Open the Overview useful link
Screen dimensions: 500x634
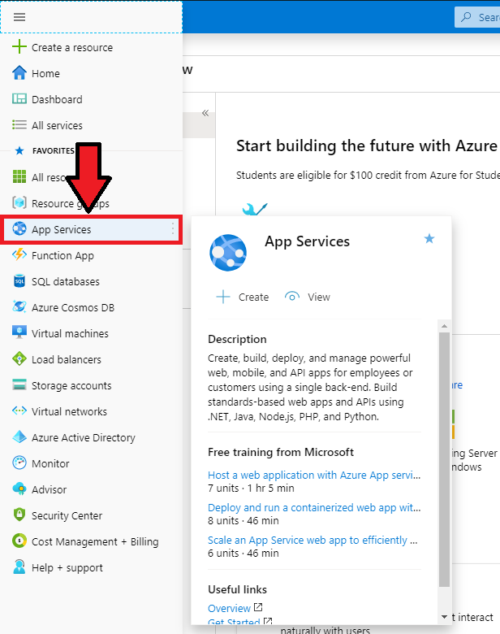pos(229,608)
